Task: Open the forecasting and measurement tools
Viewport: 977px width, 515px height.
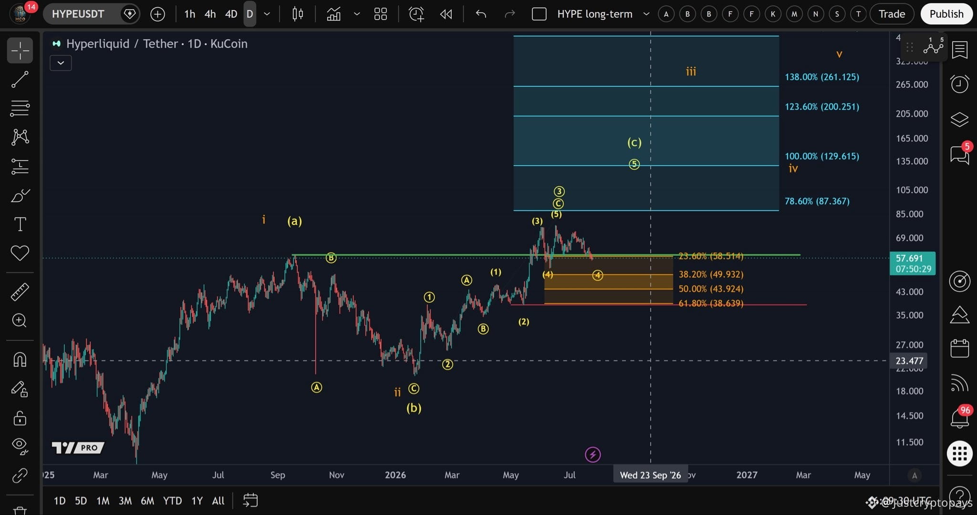Action: click(20, 166)
